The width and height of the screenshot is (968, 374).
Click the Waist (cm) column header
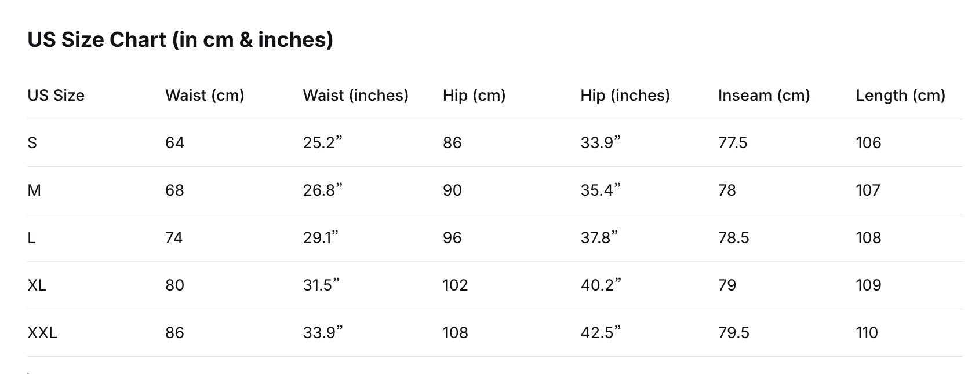click(x=205, y=96)
